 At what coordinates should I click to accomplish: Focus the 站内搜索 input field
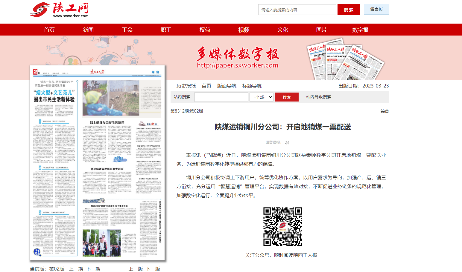pyautogui.click(x=221, y=97)
